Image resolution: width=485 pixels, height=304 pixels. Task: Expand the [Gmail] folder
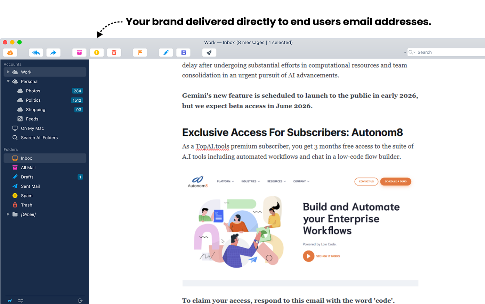(x=8, y=214)
